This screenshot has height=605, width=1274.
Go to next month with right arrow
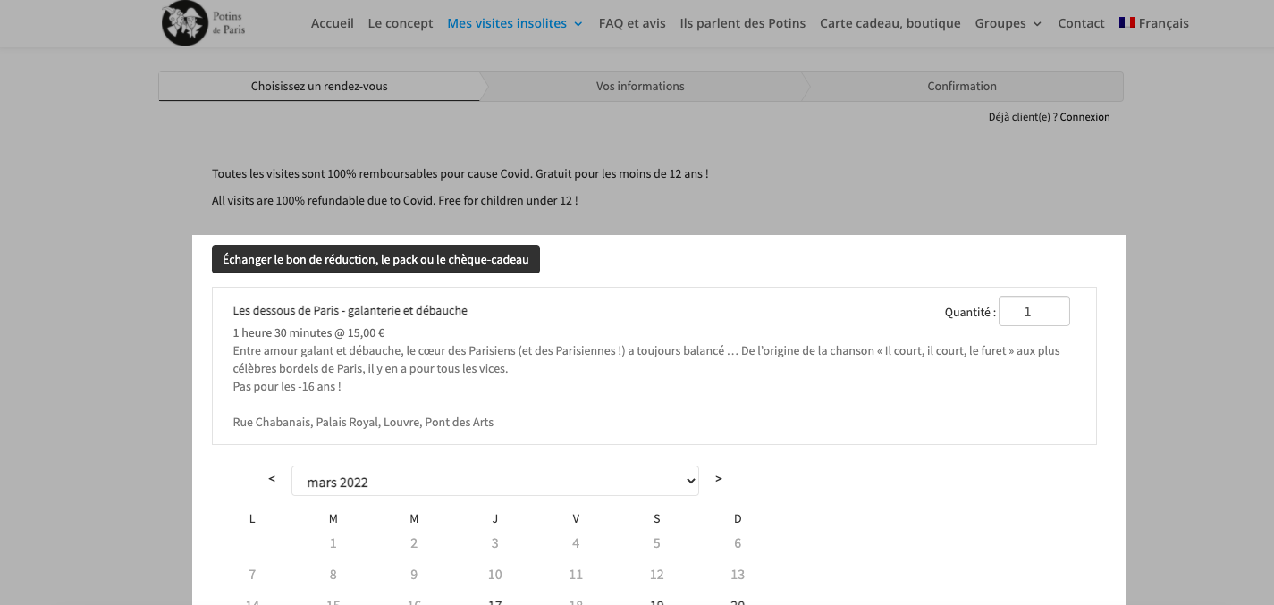pyautogui.click(x=719, y=479)
